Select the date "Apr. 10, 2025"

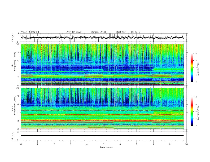pyautogui.click(x=74, y=32)
